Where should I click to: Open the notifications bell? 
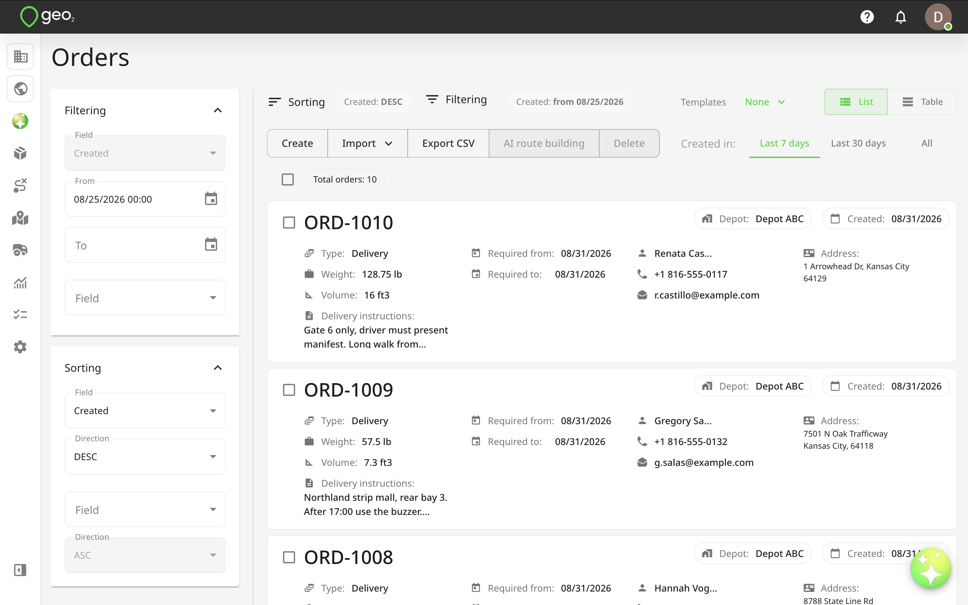[900, 17]
